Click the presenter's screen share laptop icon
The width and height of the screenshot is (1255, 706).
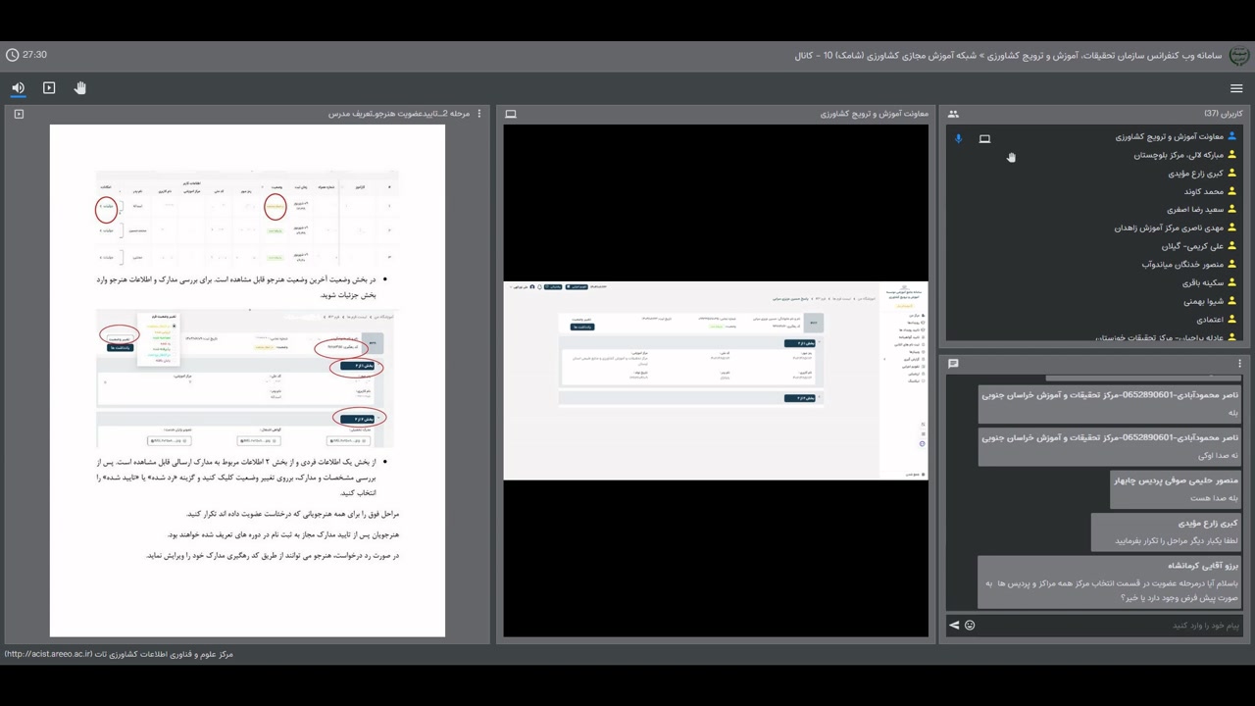pos(984,138)
